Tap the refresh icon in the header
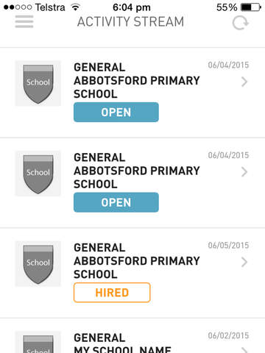Image resolution: width=265 pixels, height=353 pixels. click(241, 23)
